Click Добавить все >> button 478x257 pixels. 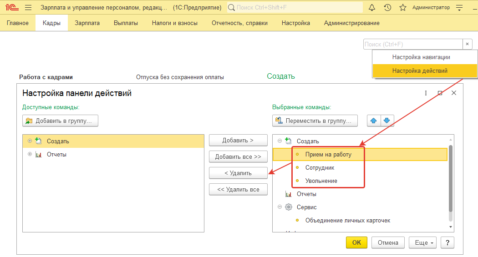tap(238, 156)
